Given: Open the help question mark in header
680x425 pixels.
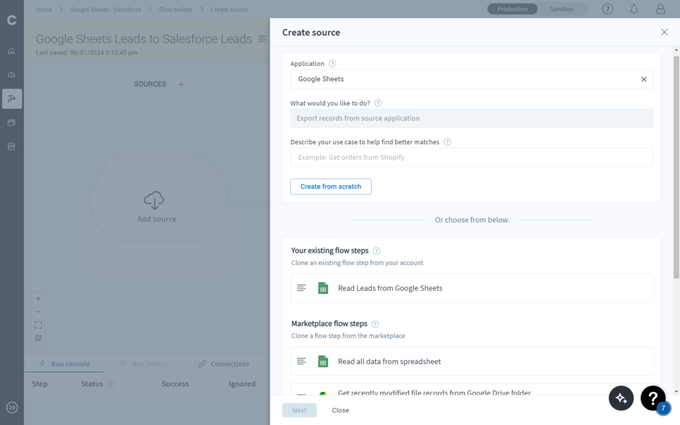Looking at the screenshot, I should click(608, 9).
